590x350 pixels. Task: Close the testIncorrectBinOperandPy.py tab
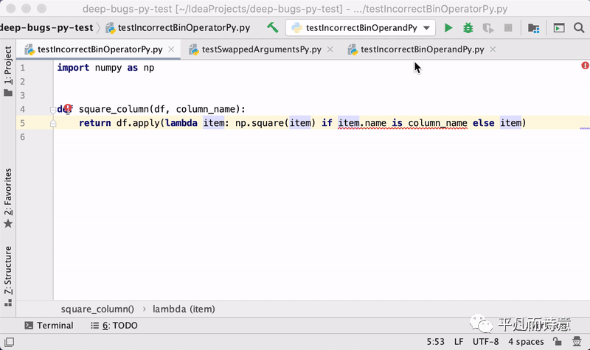click(493, 49)
